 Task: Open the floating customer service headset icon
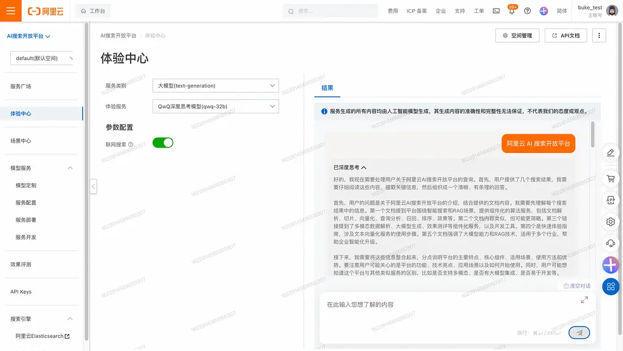[x=611, y=243]
